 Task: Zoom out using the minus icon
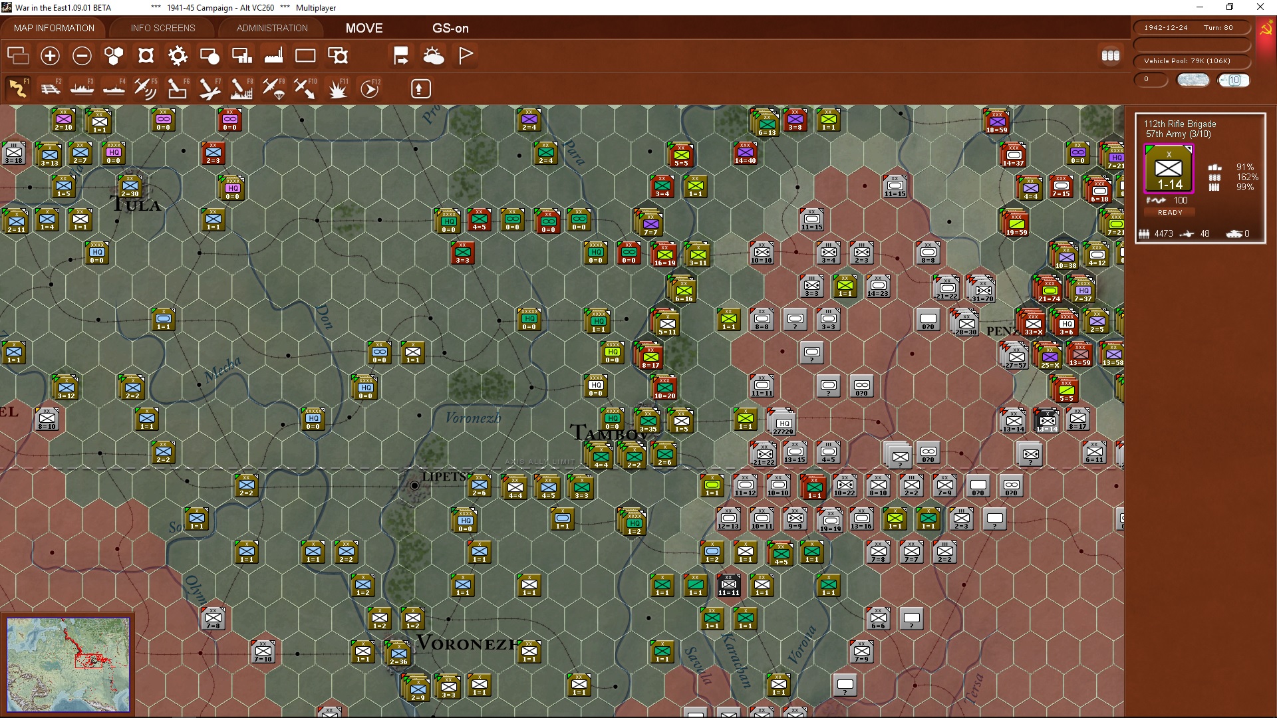coord(82,56)
